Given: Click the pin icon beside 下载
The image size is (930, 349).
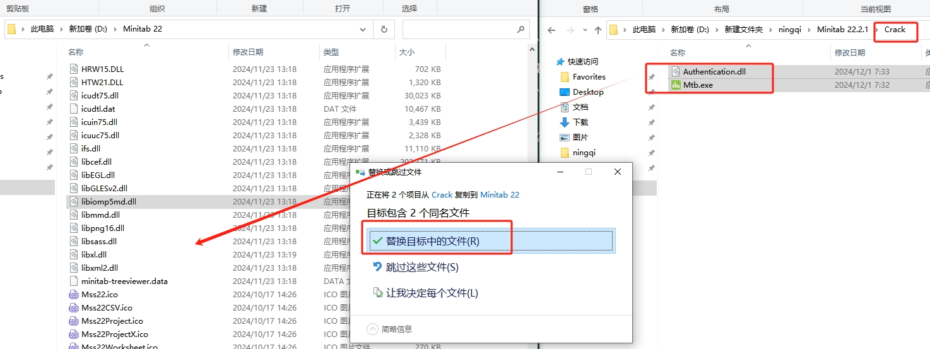Looking at the screenshot, I should coord(651,122).
